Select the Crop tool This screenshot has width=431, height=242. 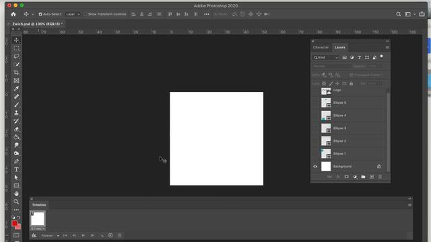[16, 73]
